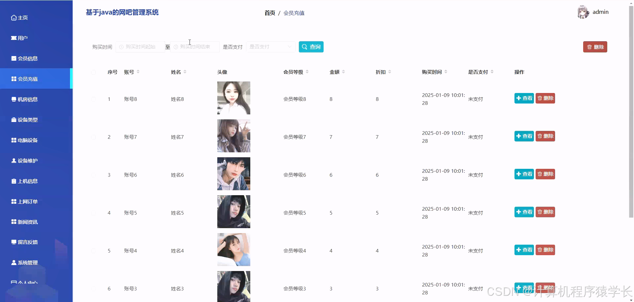634x302 pixels.
Task: Open avatar thumbnail of 姓名6
Action: click(234, 174)
